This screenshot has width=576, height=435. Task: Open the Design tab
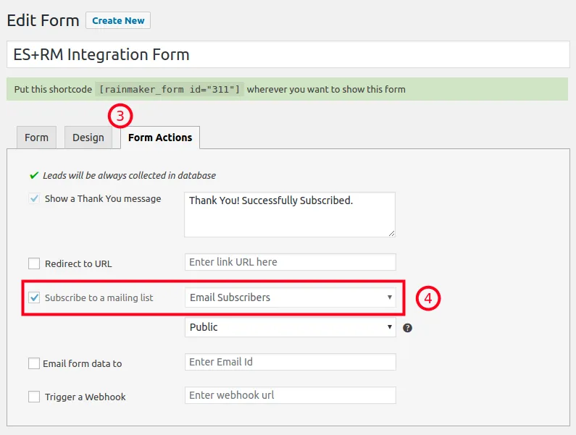point(88,138)
